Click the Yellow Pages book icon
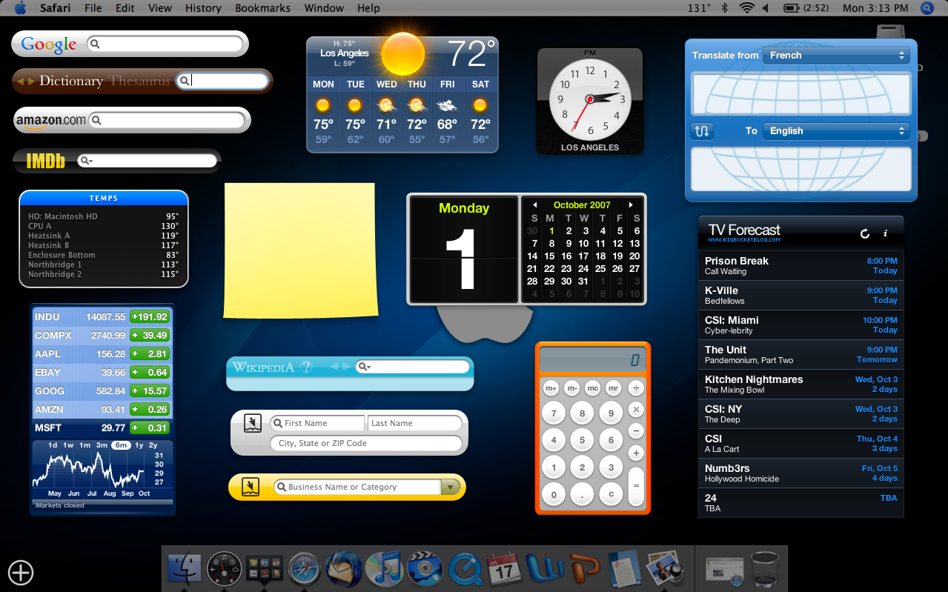Screen dimensions: 948x592 [251, 487]
